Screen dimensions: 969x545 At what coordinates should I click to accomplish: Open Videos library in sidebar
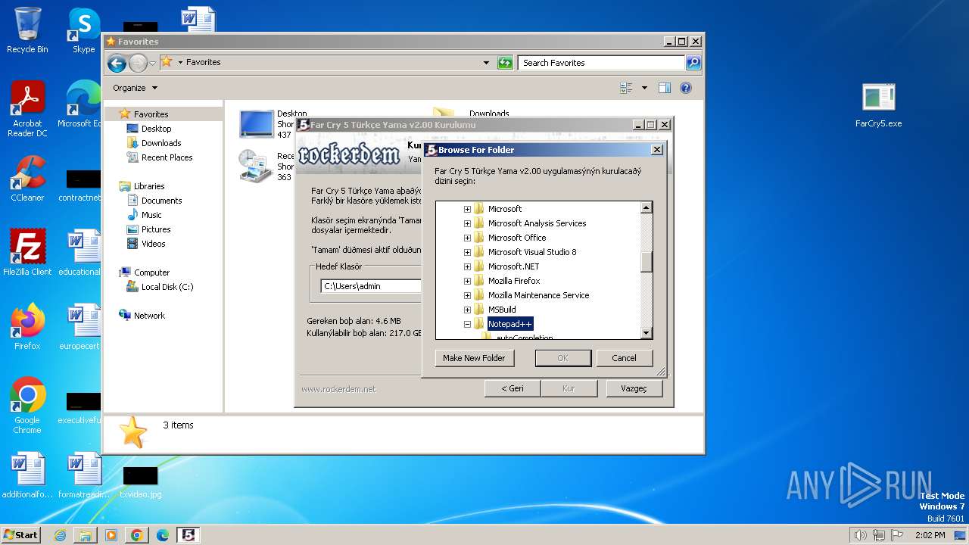(153, 244)
